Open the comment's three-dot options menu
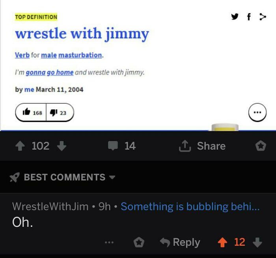This screenshot has height=258, width=276. point(109,243)
